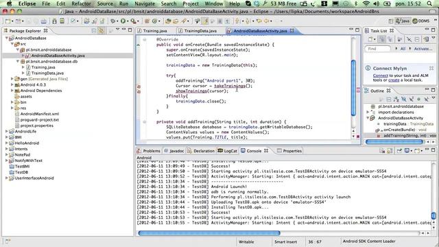Open the Declaration tab
Screen dimensions: 439x247
pos(204,151)
